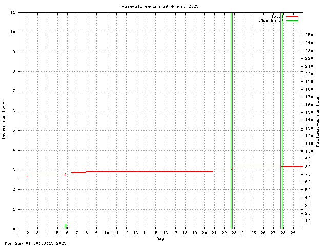
Task: Click the red total line step near day 8
Action: (x=87, y=172)
